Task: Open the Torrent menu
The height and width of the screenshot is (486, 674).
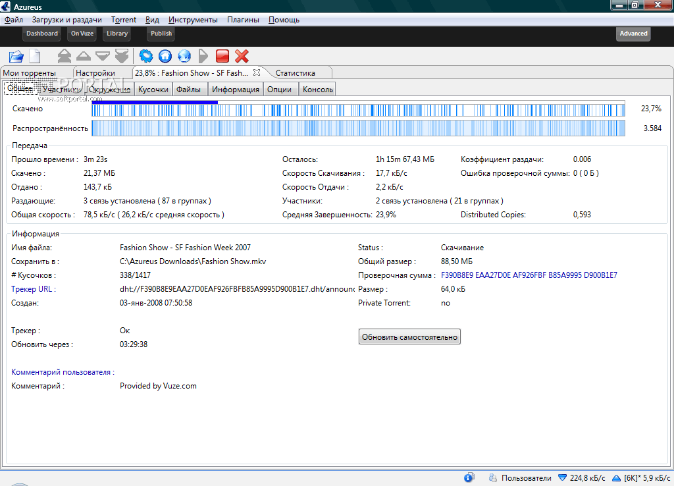Action: click(x=123, y=20)
